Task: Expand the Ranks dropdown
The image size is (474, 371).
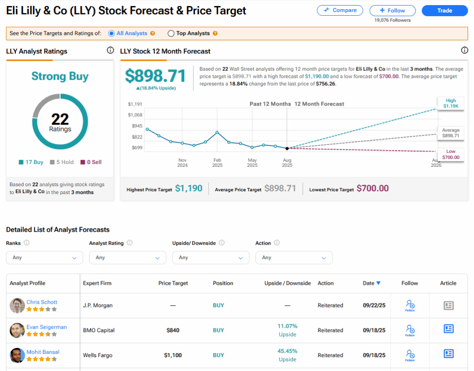Action: click(44, 258)
